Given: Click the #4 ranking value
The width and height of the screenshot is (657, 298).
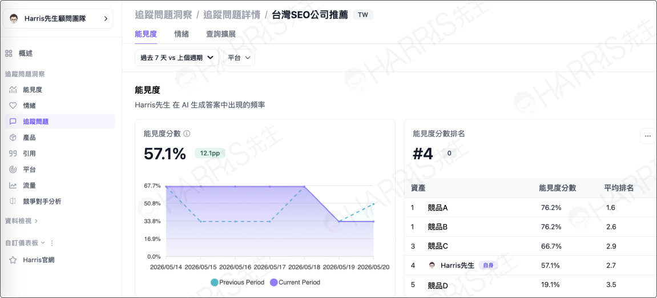Looking at the screenshot, I should point(423,154).
